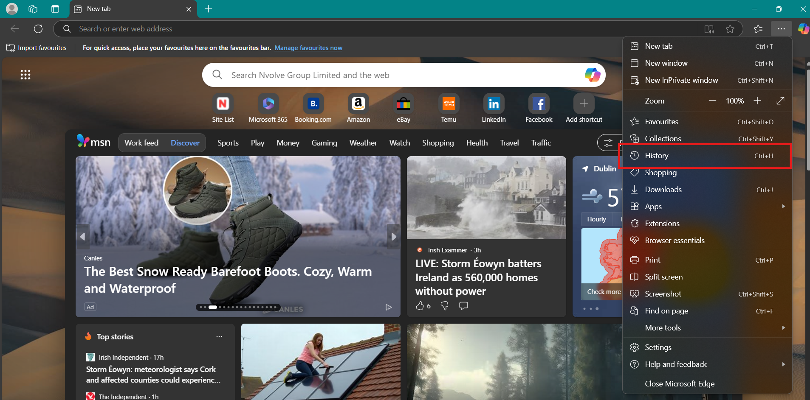Screen dimensions: 810x400
Task: Decrease zoom with minus button
Action: [x=712, y=101]
